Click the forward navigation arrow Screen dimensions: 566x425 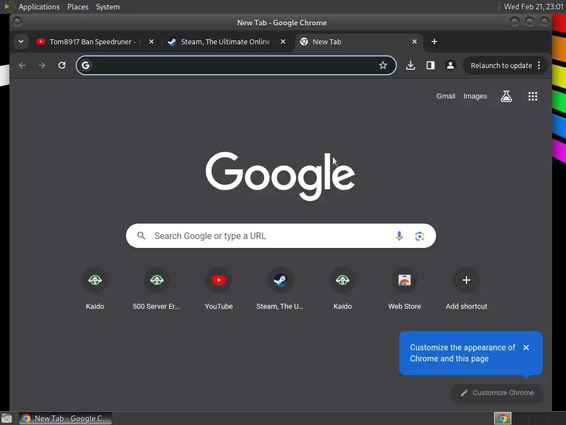pyautogui.click(x=42, y=65)
